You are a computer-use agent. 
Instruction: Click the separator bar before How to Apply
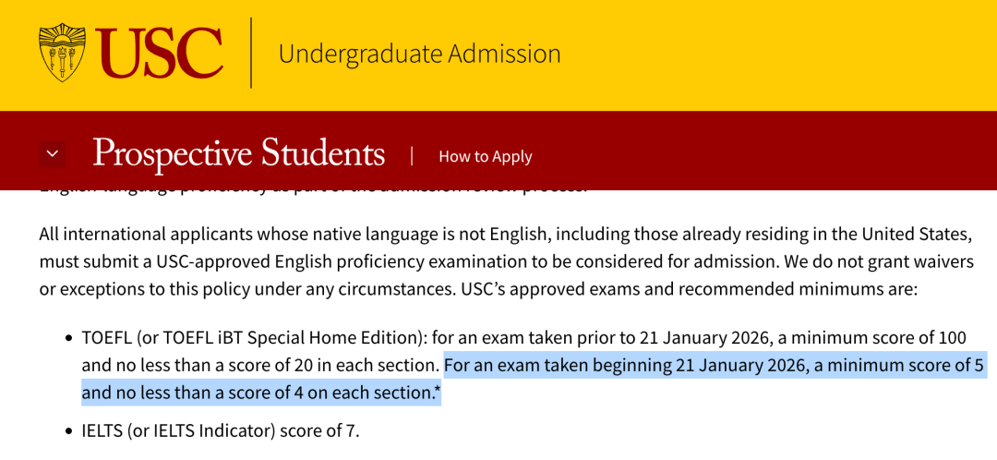click(x=412, y=155)
